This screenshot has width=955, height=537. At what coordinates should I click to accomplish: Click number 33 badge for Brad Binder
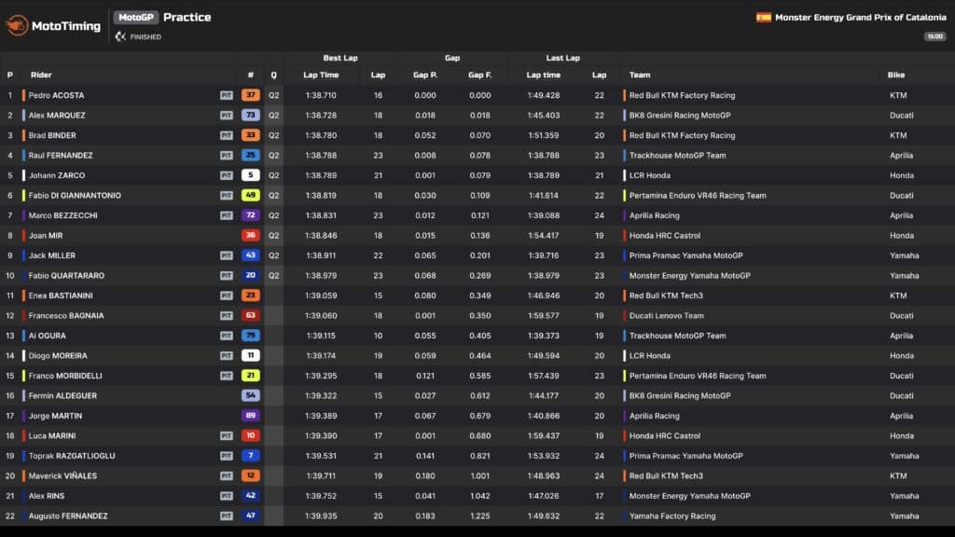tap(250, 135)
